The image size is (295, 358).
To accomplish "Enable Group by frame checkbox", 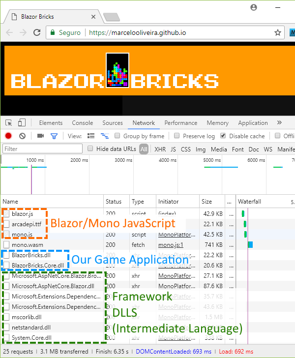I will point(117,136).
